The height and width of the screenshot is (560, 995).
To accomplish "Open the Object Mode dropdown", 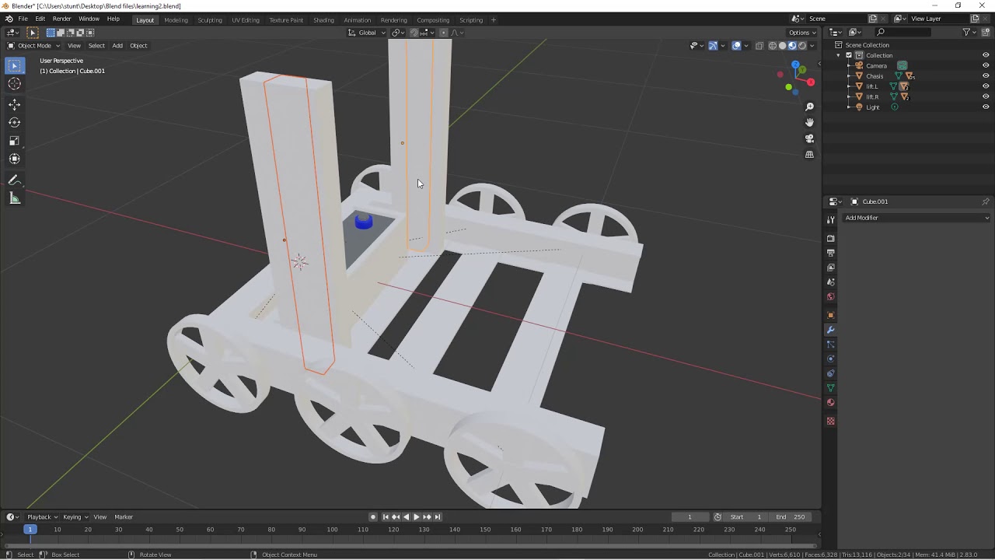I will (x=34, y=46).
